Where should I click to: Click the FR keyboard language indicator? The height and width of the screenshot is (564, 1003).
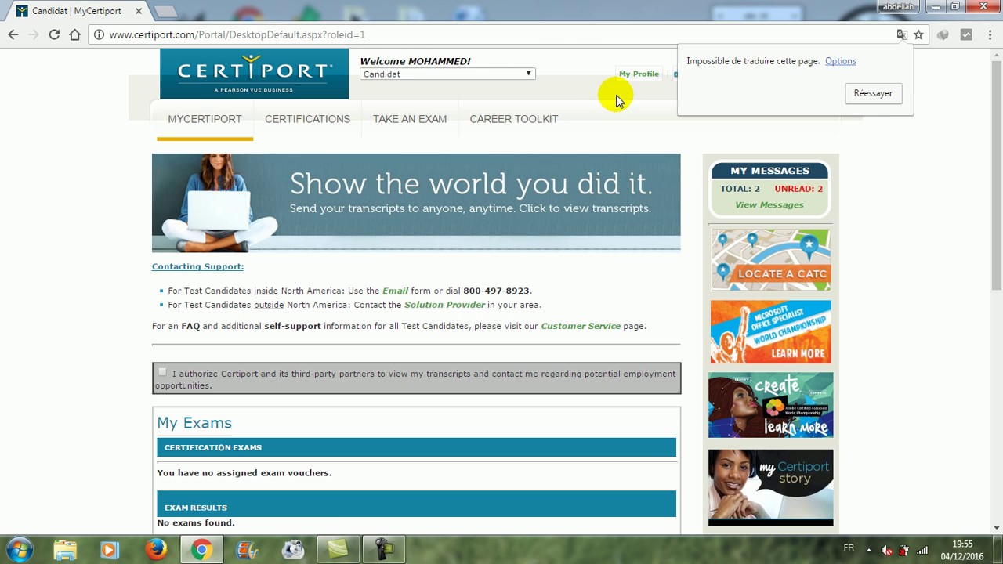[x=849, y=548]
